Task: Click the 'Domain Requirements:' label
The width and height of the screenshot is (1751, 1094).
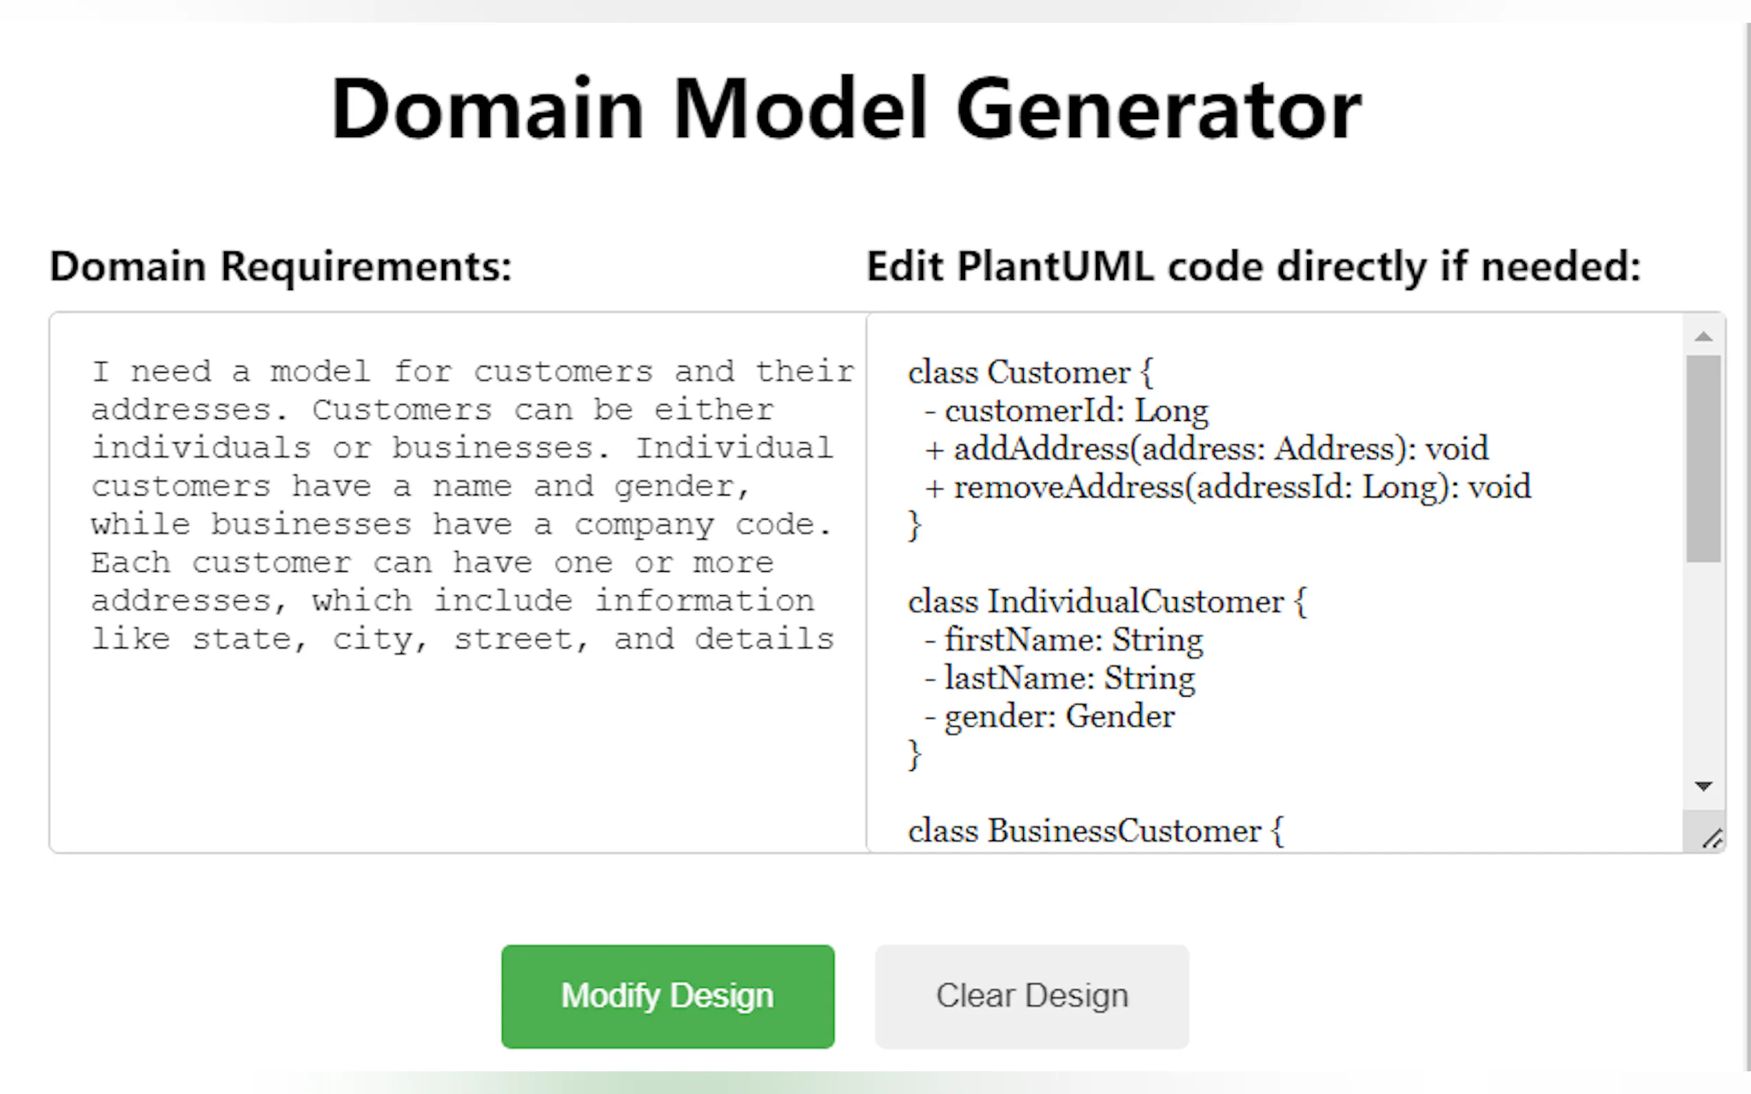Action: 280,266
